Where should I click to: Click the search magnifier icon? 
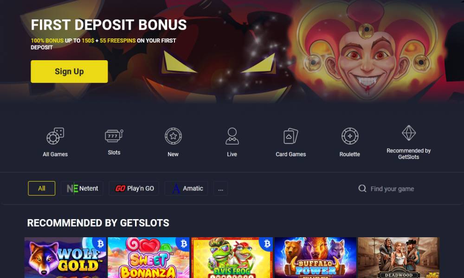(x=362, y=189)
